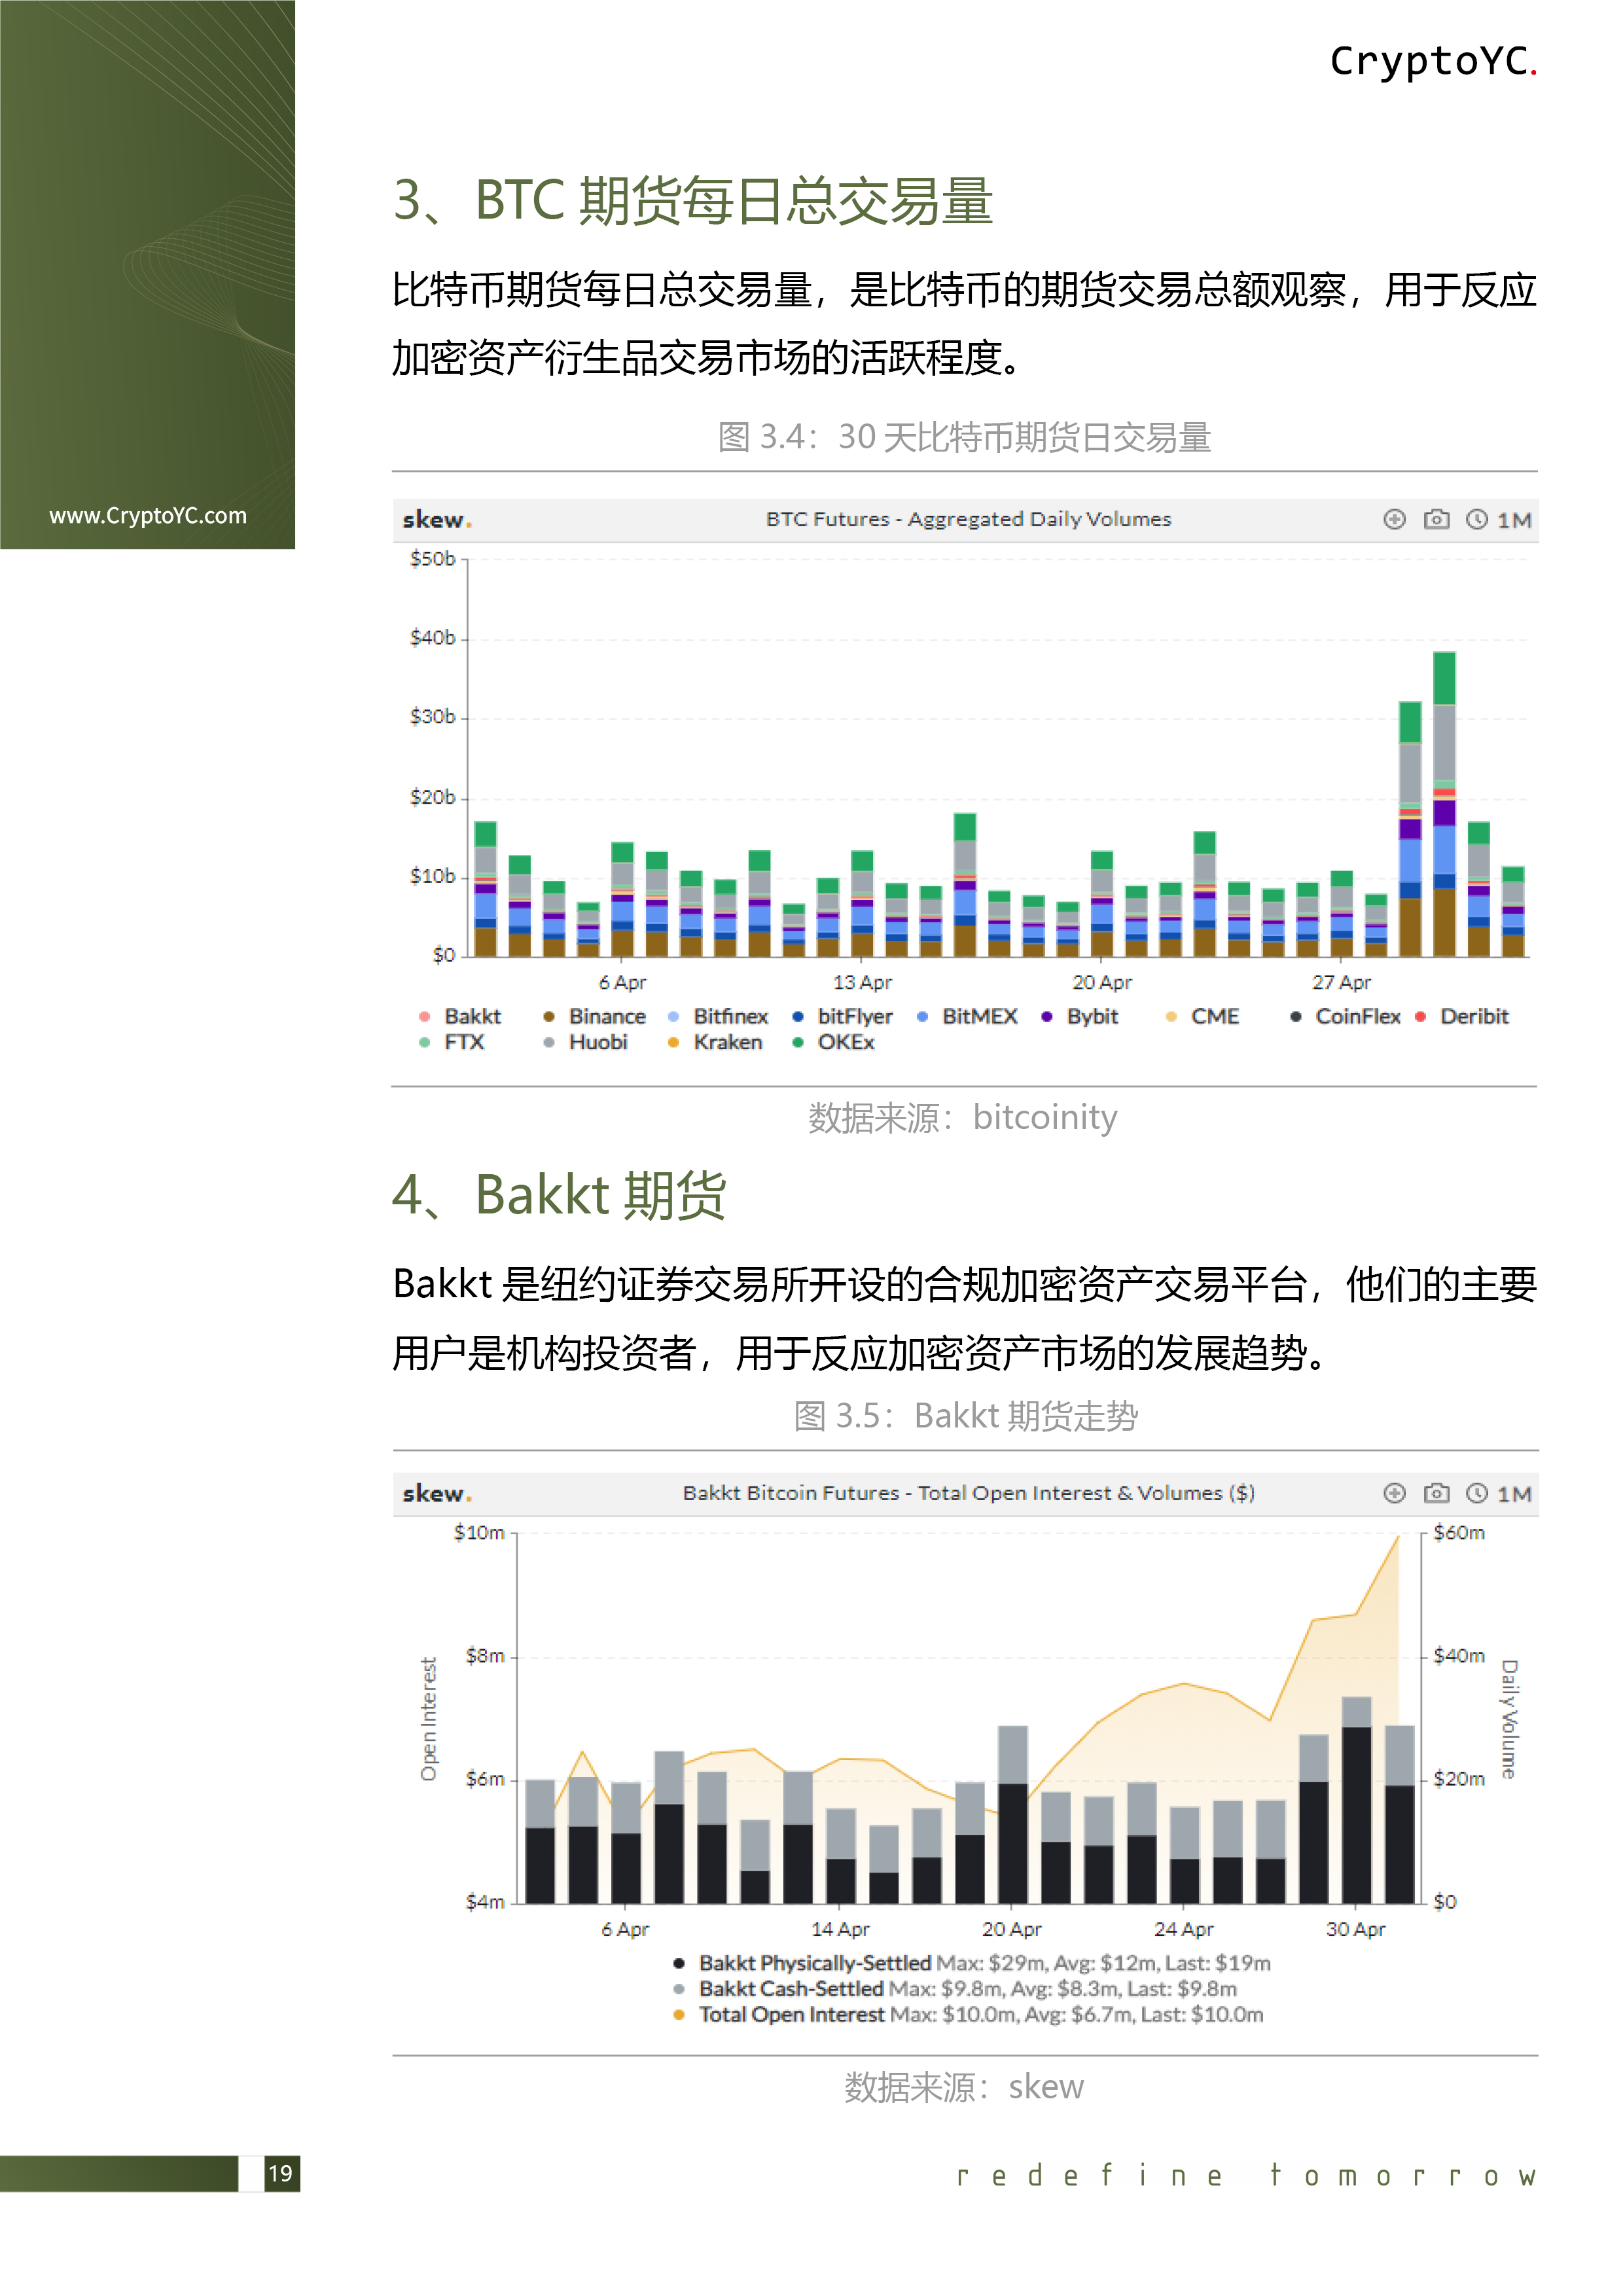
Task: Toggle the Deribit series in the legend
Action: 1462,1016
